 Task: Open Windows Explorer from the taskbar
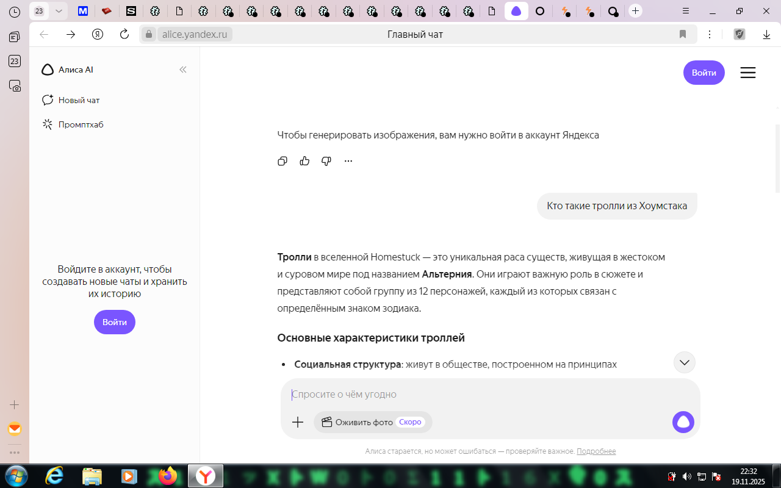click(x=92, y=476)
